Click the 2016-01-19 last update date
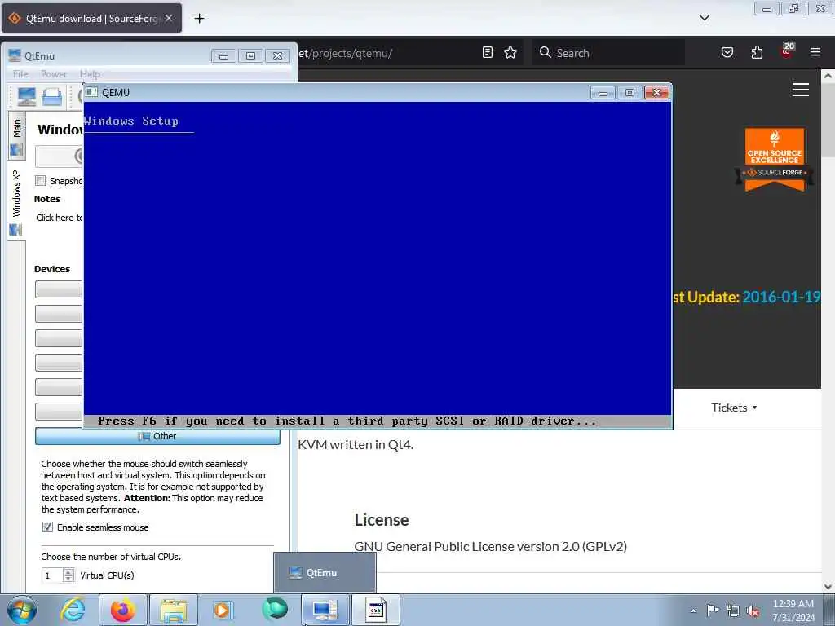This screenshot has height=626, width=835. 781,297
